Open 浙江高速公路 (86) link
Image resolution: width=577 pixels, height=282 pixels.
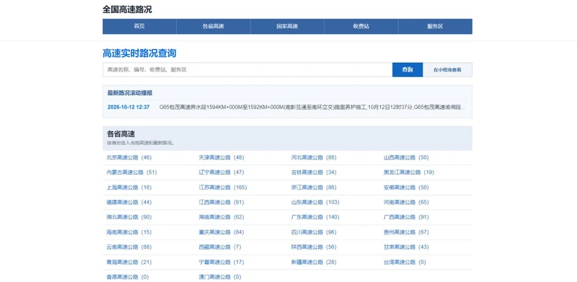pos(314,188)
